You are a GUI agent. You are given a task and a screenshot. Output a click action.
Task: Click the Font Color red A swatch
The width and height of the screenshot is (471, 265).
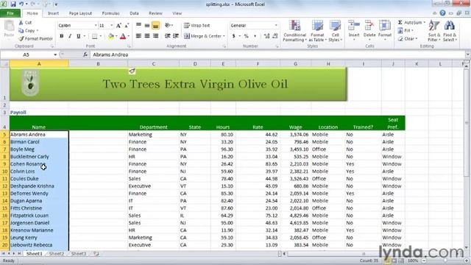pos(123,36)
